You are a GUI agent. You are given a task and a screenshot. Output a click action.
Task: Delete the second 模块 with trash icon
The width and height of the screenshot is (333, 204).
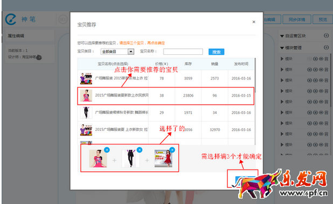point(327,69)
